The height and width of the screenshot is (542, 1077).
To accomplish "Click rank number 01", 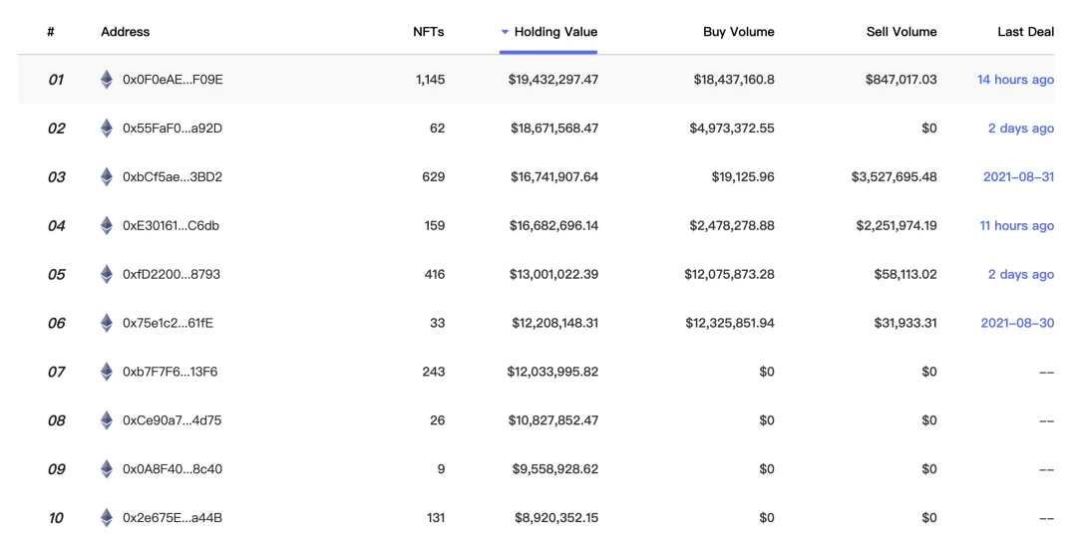I will pos(56,80).
